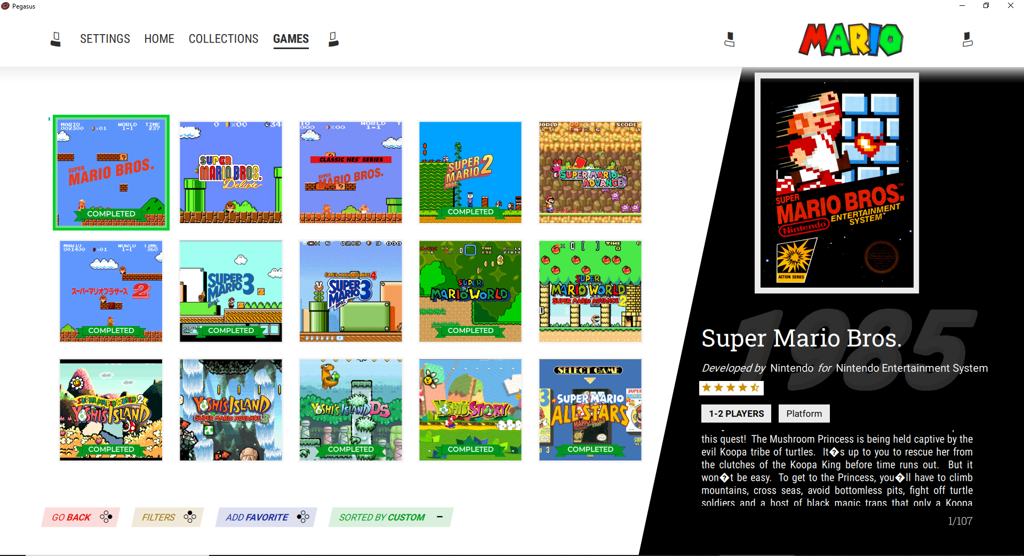Viewport: 1024px width, 556px height.
Task: Select Yoshi's Island Super Mario Advance 3 tile
Action: click(x=231, y=410)
